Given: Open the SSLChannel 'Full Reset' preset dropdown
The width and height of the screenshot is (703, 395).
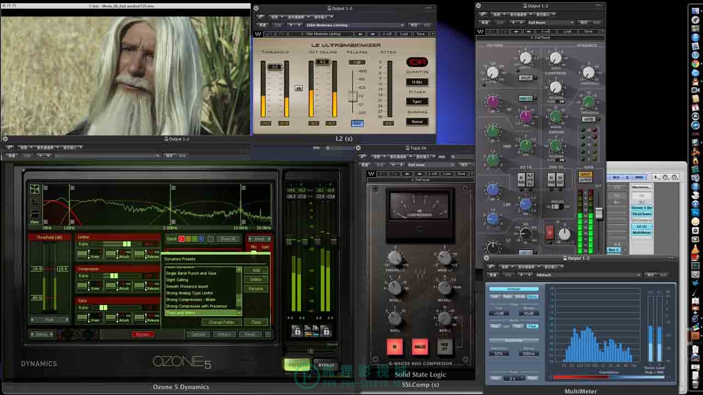Looking at the screenshot, I should [x=551, y=22].
